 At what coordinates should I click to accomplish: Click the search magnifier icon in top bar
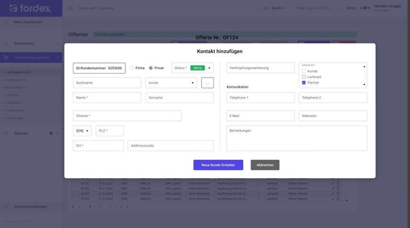[70, 8]
